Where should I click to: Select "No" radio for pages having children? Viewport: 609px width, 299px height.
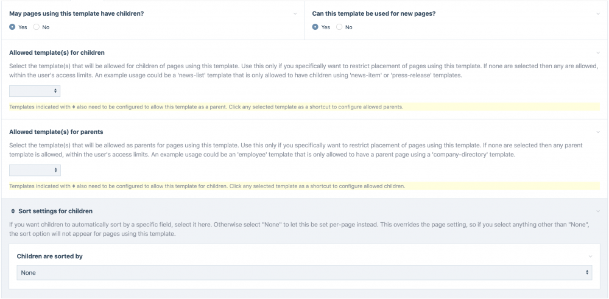tap(37, 27)
